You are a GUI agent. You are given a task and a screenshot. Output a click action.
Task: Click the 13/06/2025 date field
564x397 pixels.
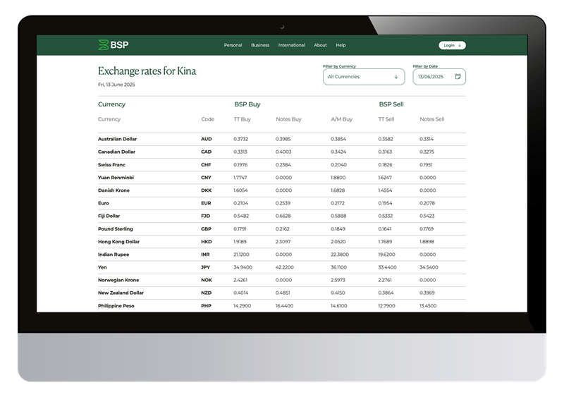431,76
